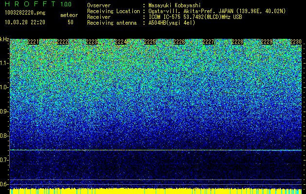The height and width of the screenshot is (194, 306).
Task: Click the Ovserver label
Action: point(99,5)
